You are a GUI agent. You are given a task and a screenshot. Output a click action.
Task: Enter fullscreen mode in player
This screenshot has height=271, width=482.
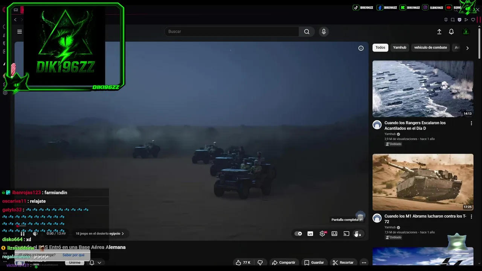click(358, 234)
